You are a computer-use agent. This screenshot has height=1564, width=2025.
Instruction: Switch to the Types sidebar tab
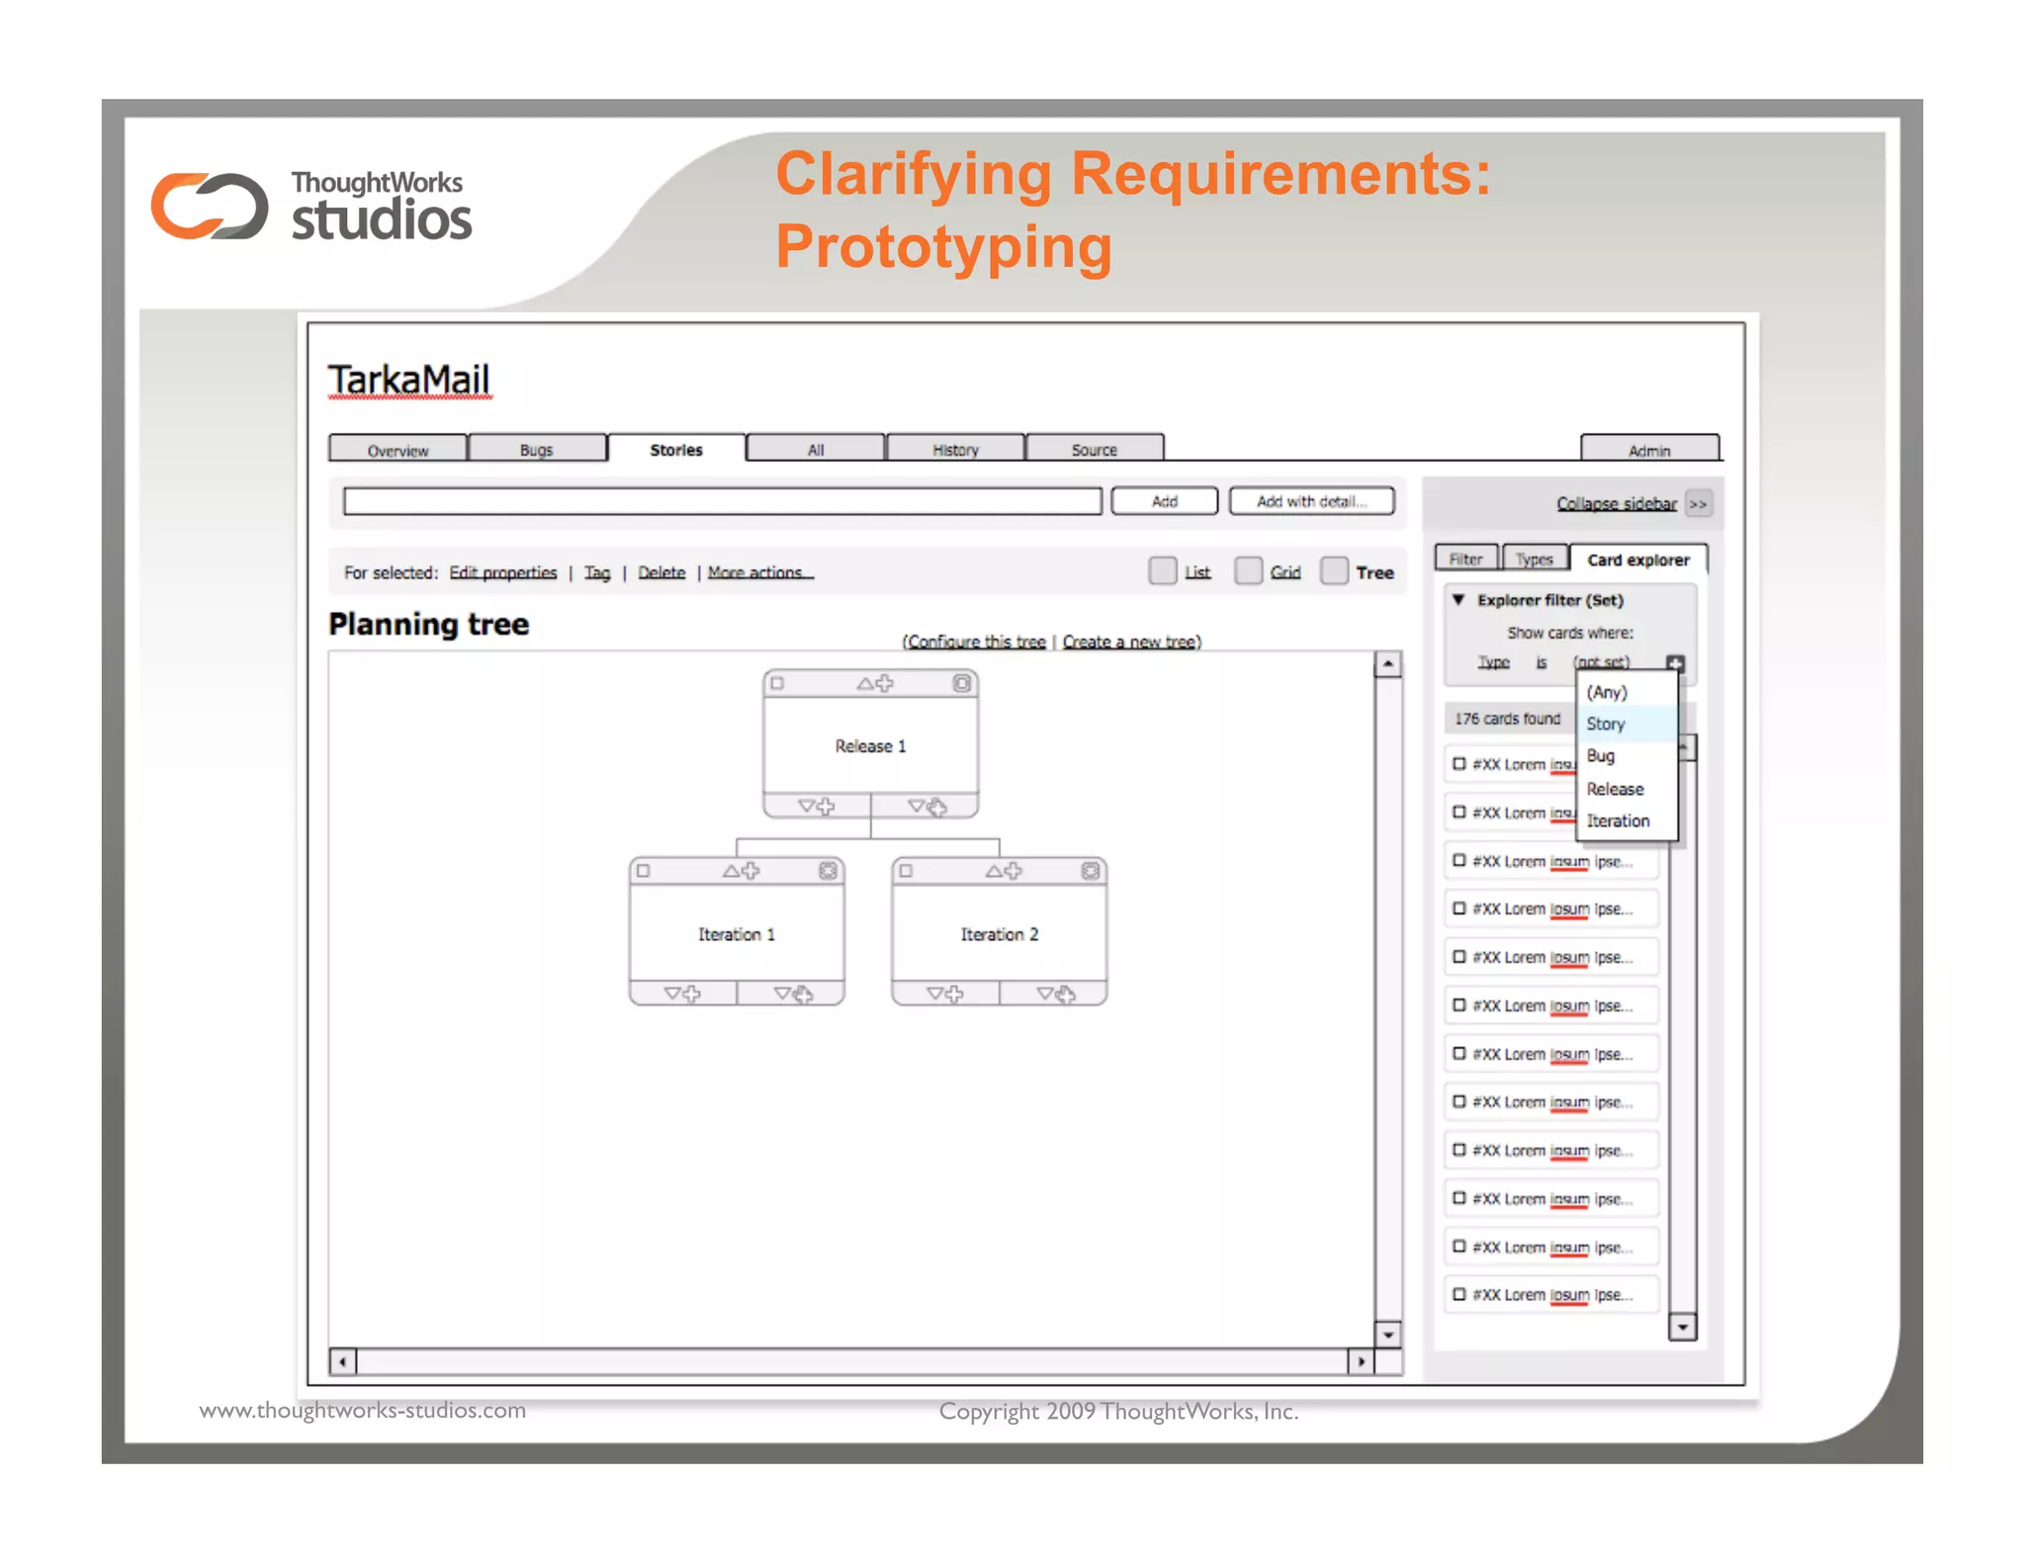click(x=1535, y=560)
